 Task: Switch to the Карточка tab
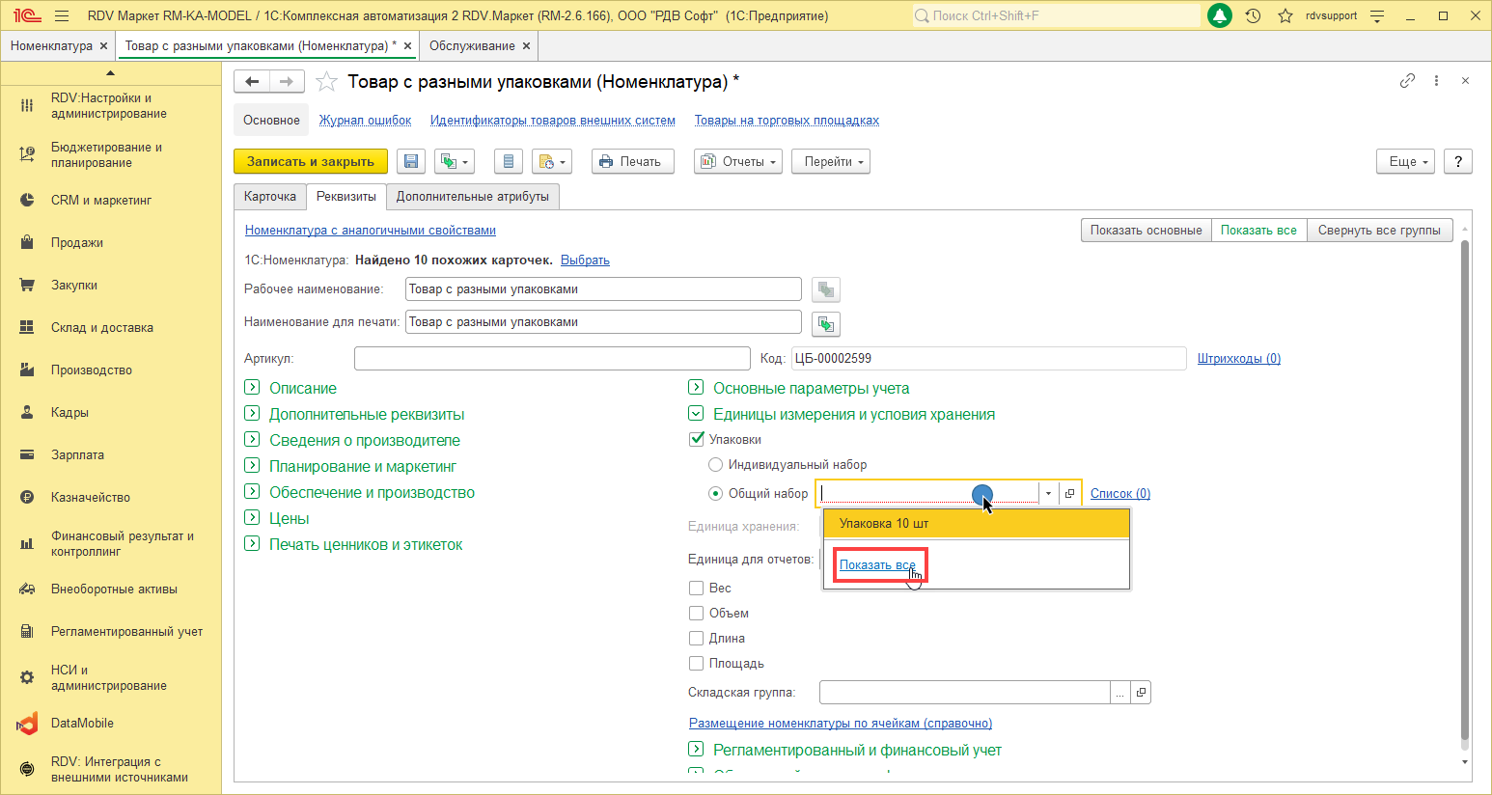(270, 197)
